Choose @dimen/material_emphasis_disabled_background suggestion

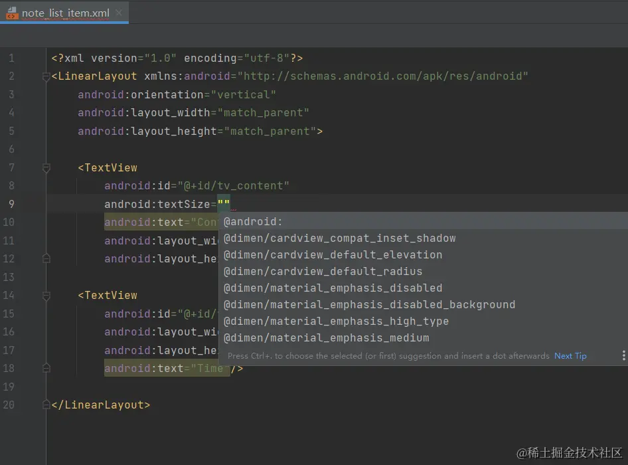424,305
